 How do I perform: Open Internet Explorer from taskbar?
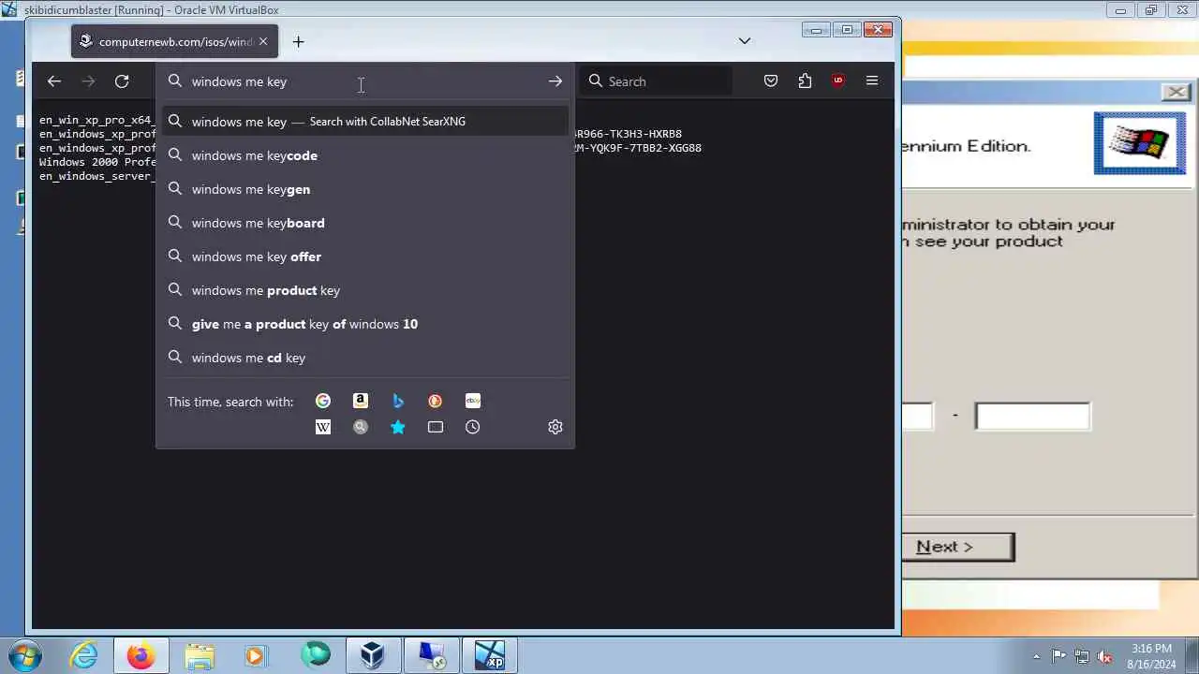[84, 655]
